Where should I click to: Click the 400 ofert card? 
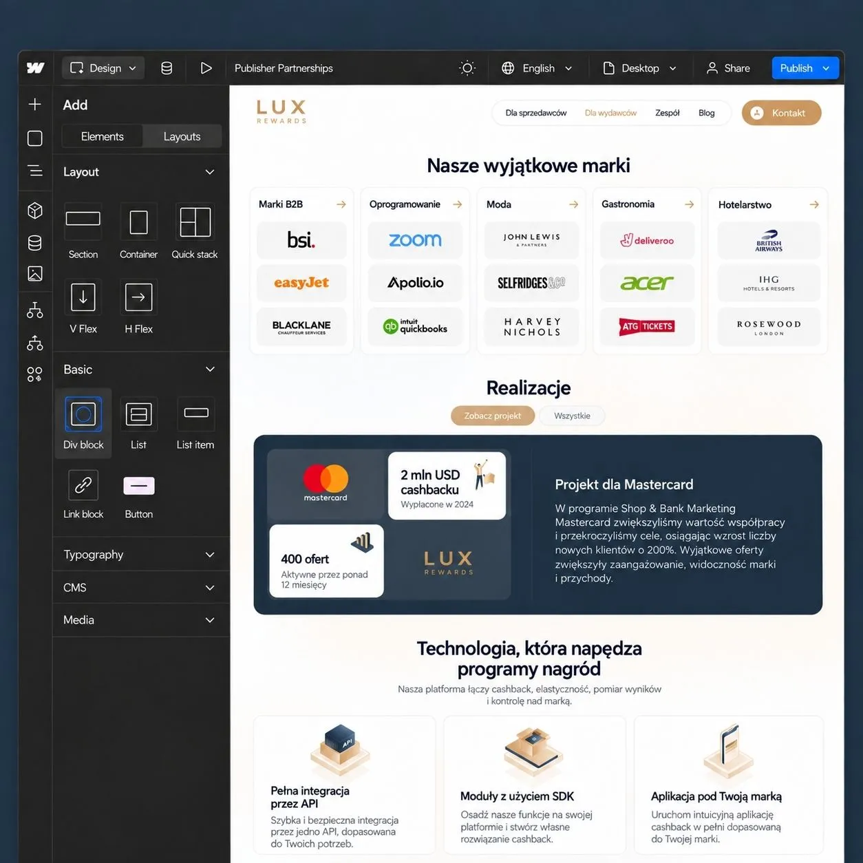tap(326, 561)
